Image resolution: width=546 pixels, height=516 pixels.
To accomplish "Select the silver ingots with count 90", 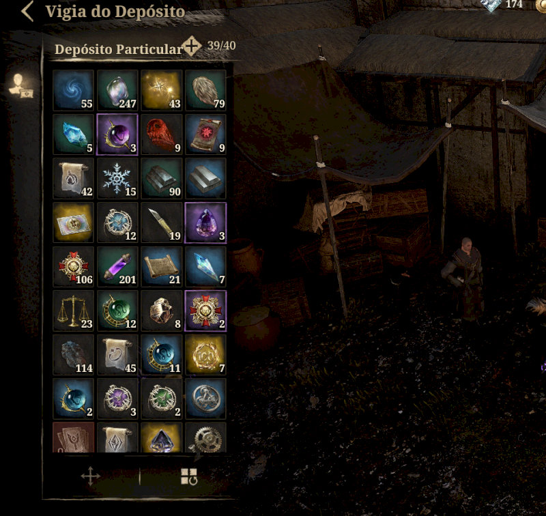I will pos(162,178).
